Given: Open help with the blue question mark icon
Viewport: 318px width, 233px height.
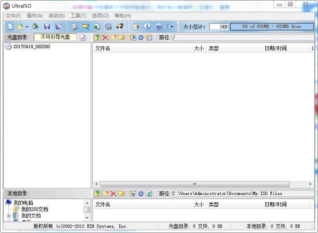Looking at the screenshot, I should [159, 26].
